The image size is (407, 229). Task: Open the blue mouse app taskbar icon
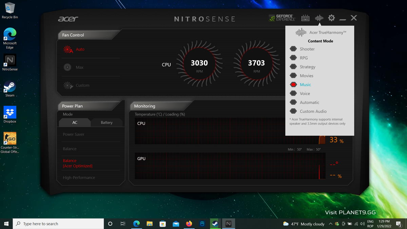pos(202,224)
